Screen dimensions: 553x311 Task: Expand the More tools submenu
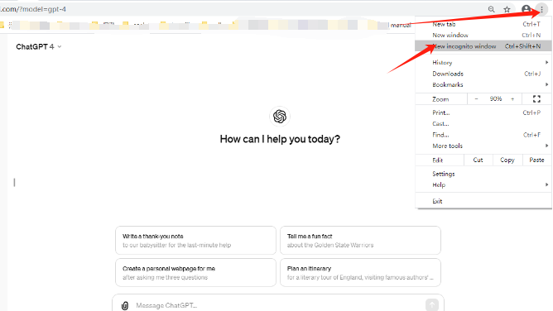(483, 146)
